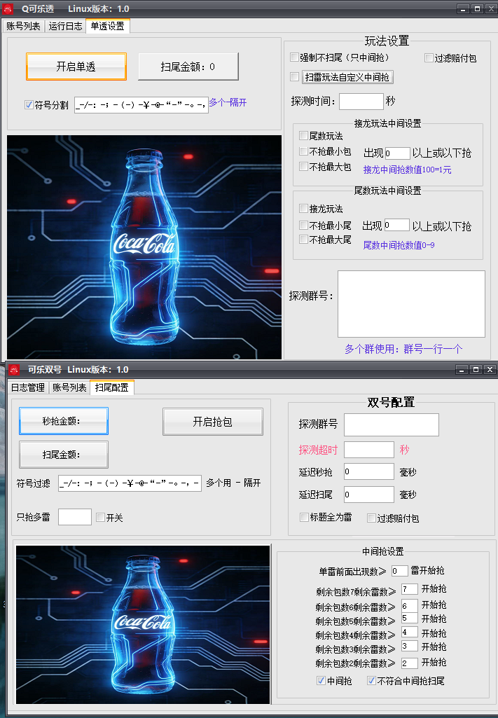This screenshot has height=718, width=498.
Task: Click the Coca-Cola image in Q可乐透
Action: tap(144, 247)
